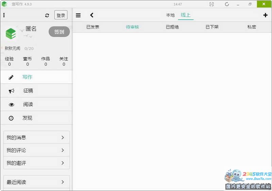The image size is (272, 191).
Task: Open 我的消息 list entry
Action: (37, 138)
